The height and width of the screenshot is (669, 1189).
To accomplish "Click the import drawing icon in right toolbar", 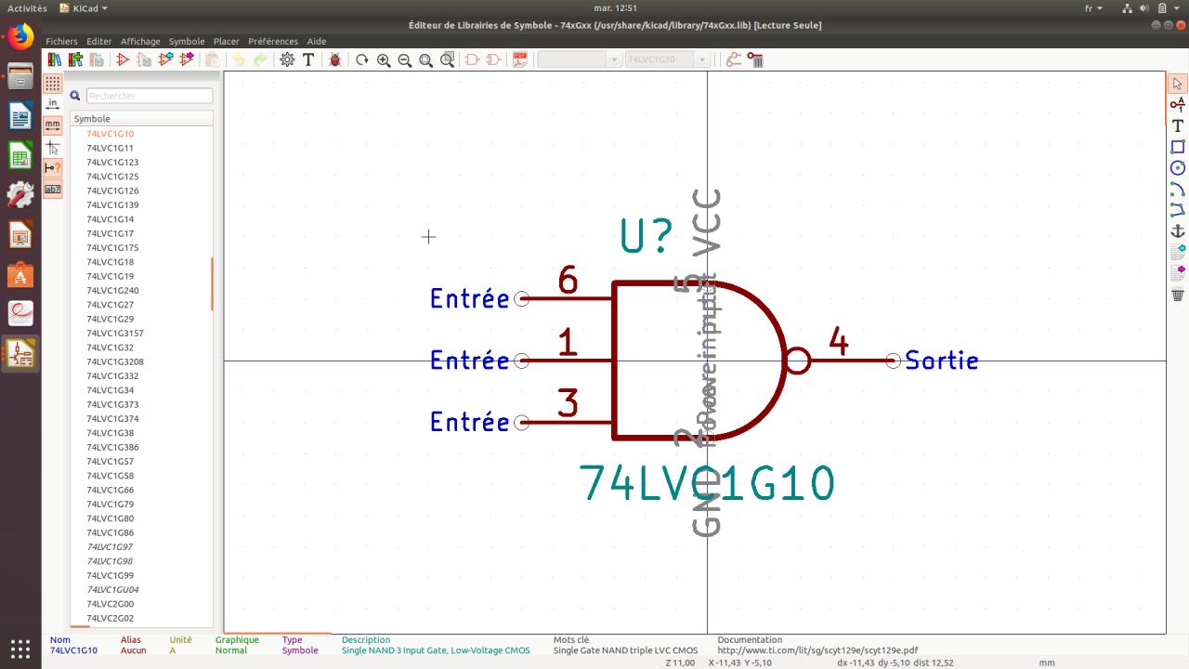I will [1178, 253].
